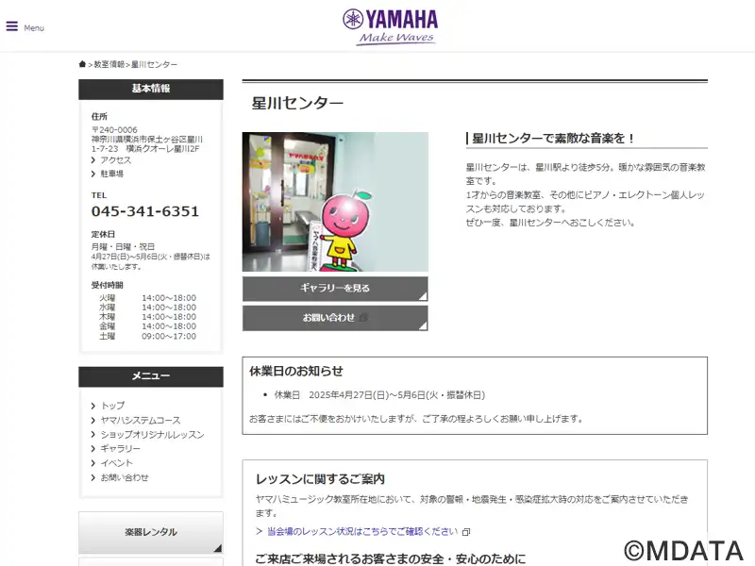This screenshot has width=755, height=566.
Task: Click the classroom entrance photo
Action: [335, 202]
